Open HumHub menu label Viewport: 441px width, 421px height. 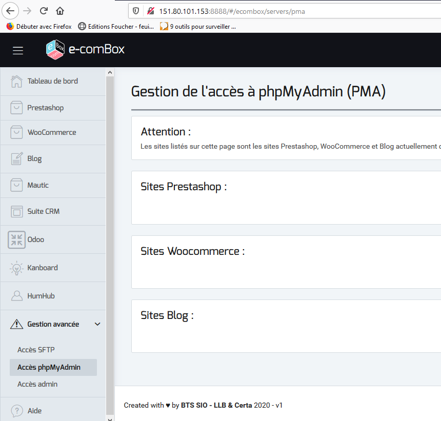(41, 296)
